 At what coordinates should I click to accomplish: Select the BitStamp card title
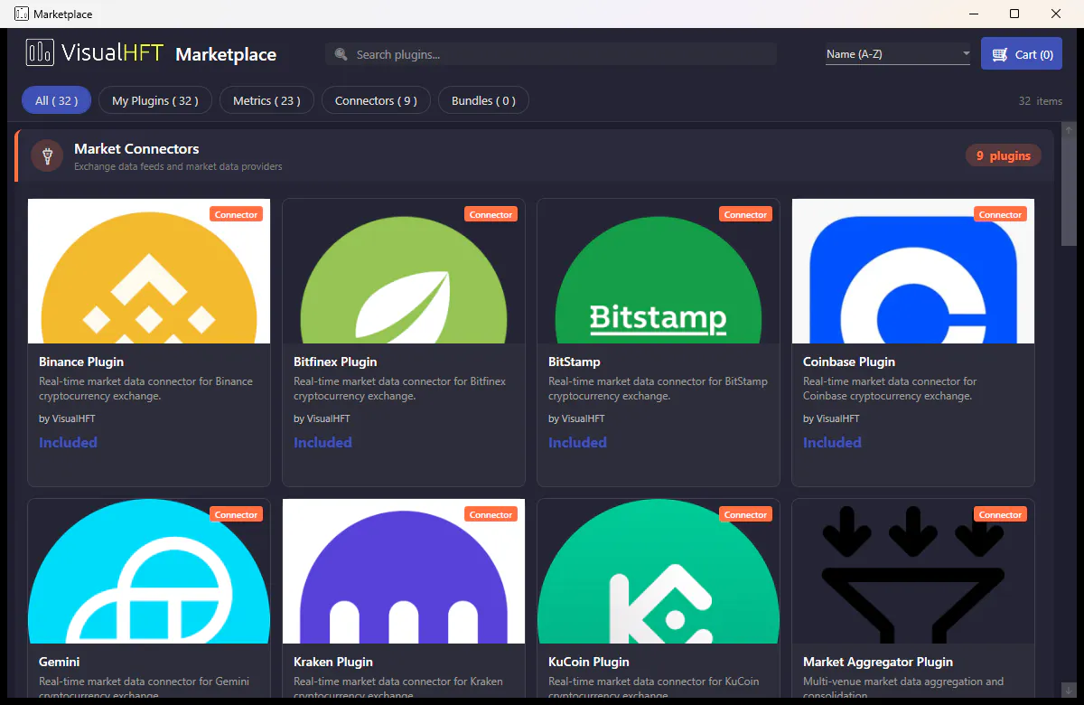pos(575,362)
